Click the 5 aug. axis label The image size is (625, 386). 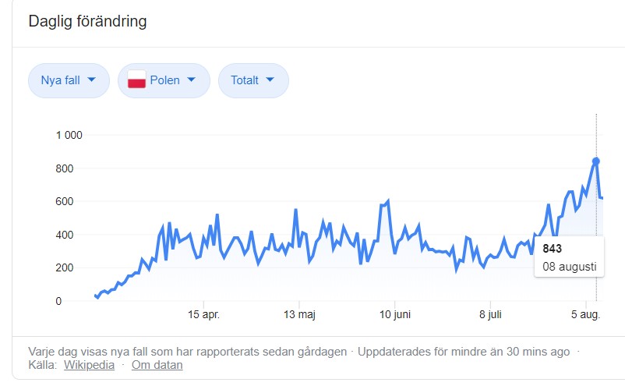(x=586, y=317)
